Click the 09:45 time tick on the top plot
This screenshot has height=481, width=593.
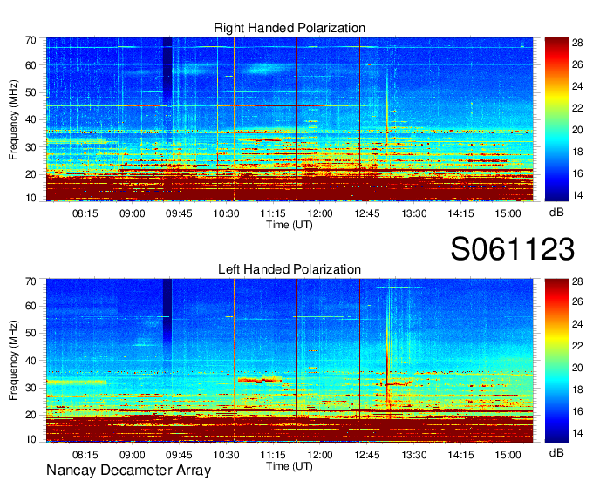pos(179,213)
